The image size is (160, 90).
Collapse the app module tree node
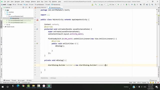(x=3, y=10)
